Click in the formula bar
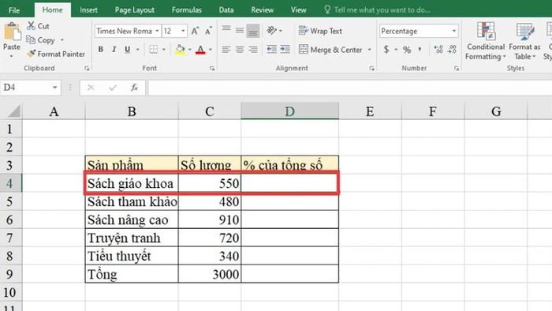 point(349,88)
